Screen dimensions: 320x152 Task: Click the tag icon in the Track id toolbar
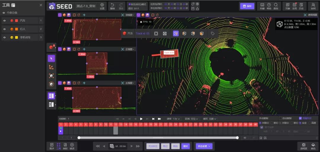(x=213, y=34)
